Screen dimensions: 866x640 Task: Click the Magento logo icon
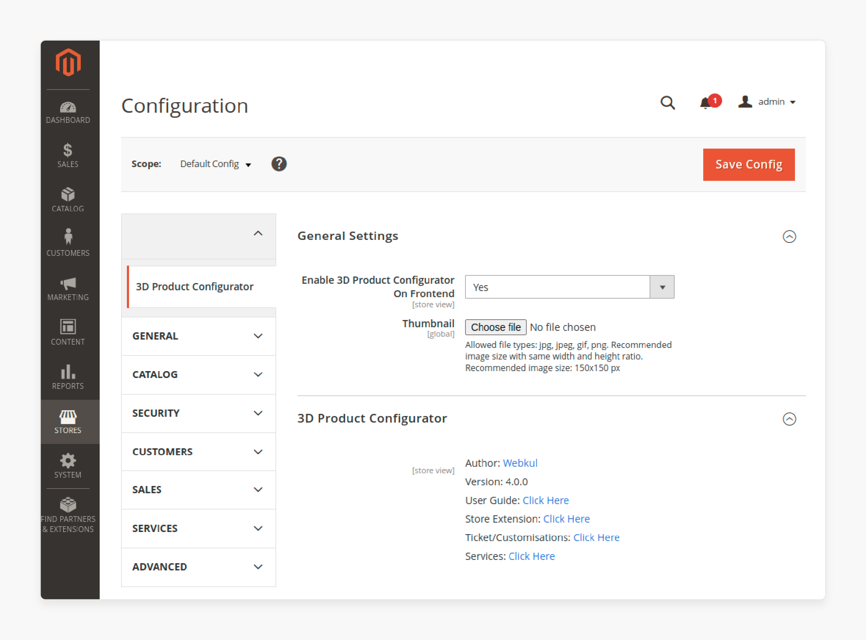tap(68, 62)
